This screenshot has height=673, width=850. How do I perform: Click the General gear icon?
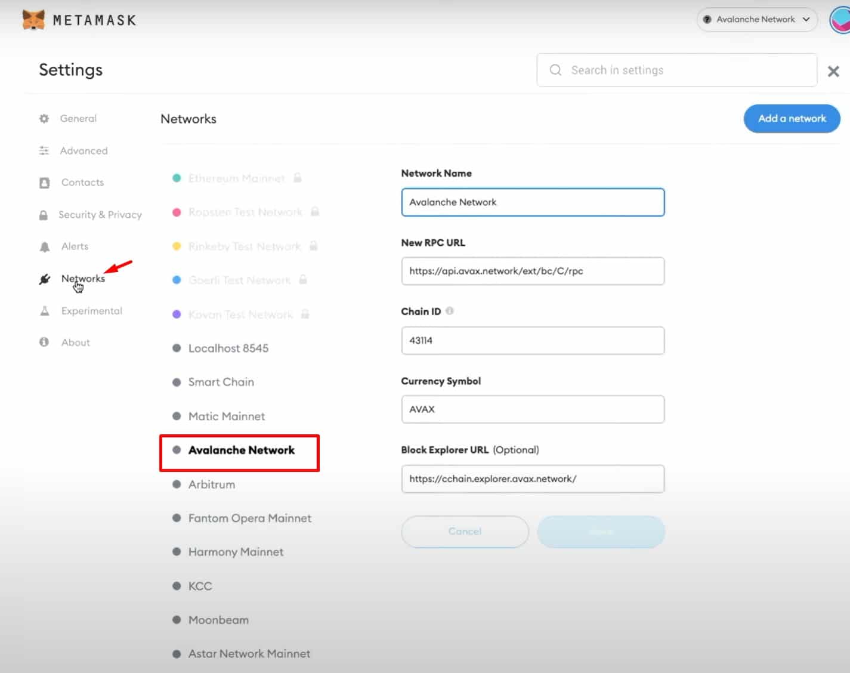44,119
